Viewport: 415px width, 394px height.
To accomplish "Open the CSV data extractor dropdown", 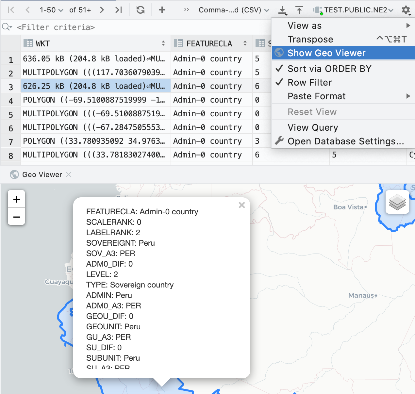I will tap(234, 10).
